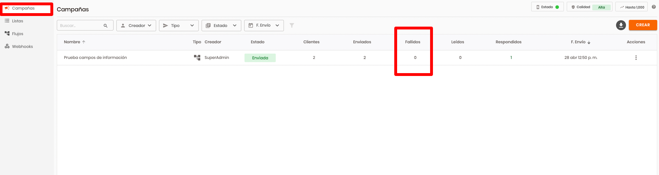The width and height of the screenshot is (659, 175).
Task: Expand the Estado filter dropdown
Action: (x=221, y=26)
